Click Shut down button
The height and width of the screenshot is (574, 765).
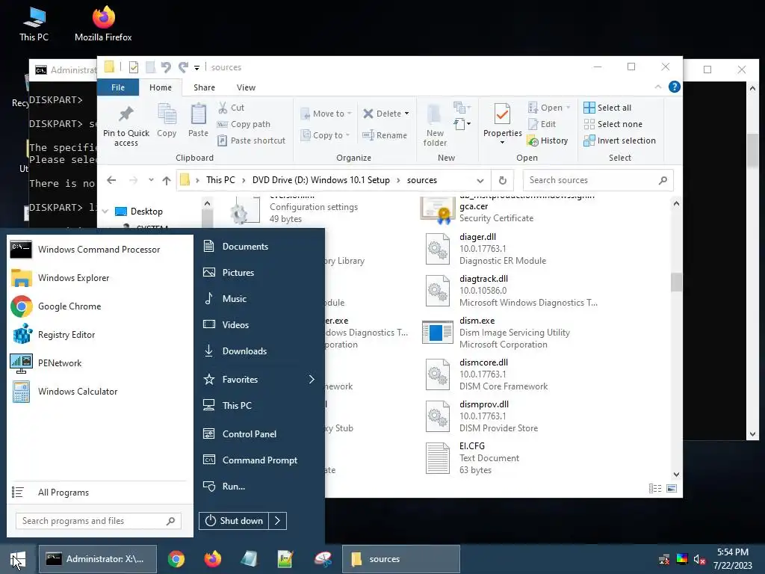pos(234,521)
